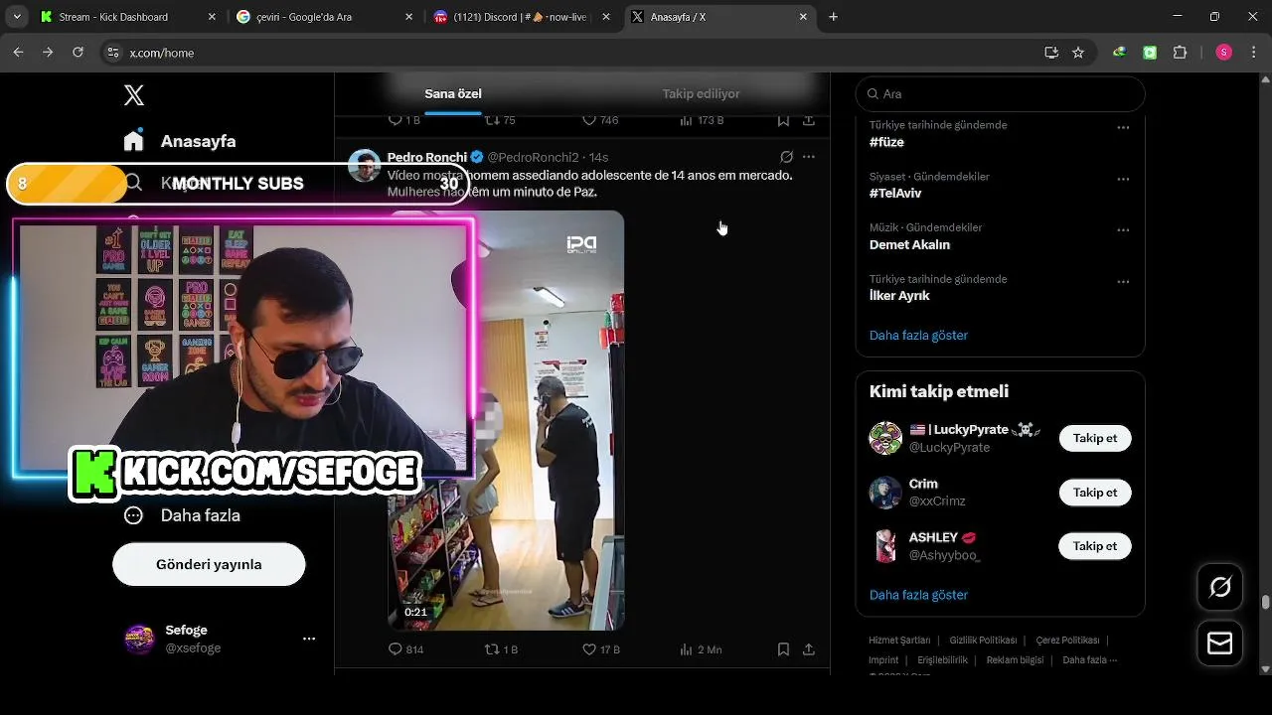Click Chrome profile avatar icon

point(1224,53)
